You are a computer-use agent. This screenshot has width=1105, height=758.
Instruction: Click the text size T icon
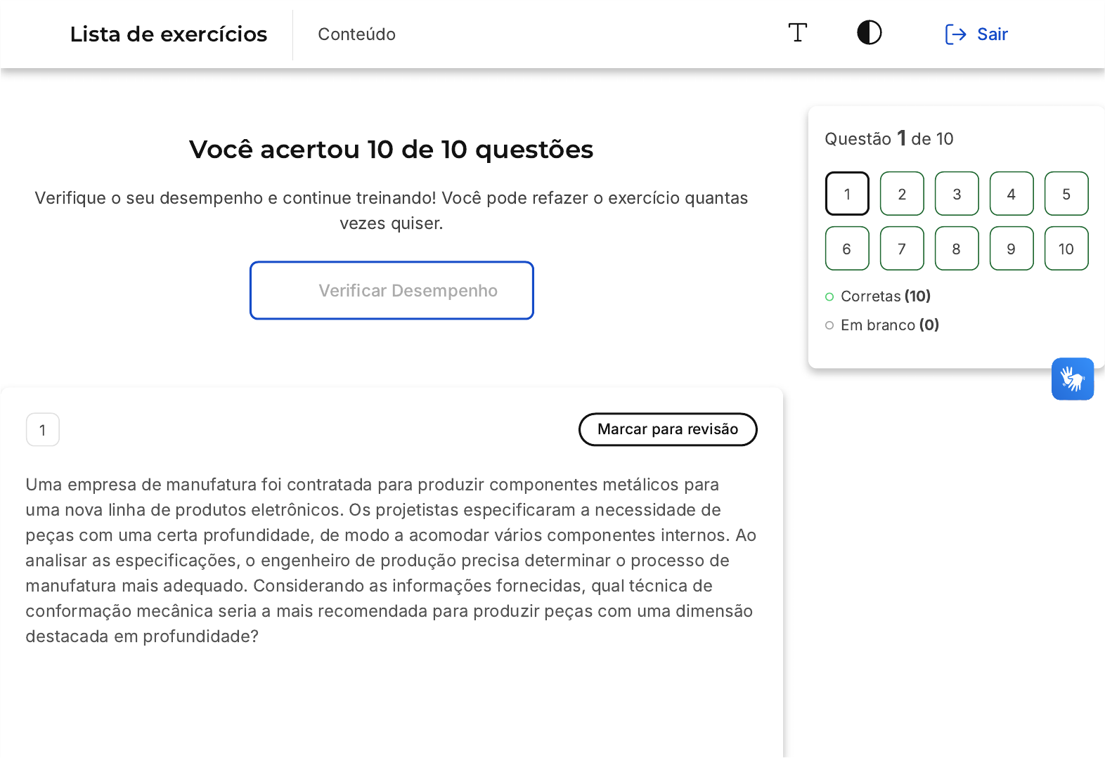coord(798,33)
